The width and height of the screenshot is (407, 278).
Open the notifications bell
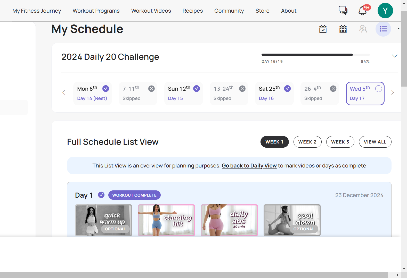coord(363,11)
